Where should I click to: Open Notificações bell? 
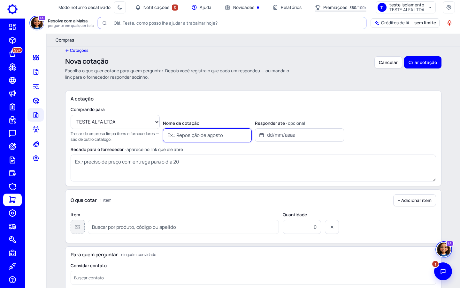pos(157,7)
